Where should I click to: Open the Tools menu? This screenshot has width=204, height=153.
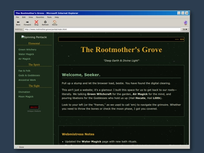click(x=49, y=17)
